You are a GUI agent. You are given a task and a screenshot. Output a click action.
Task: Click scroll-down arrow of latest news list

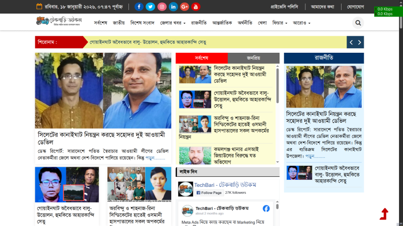click(x=278, y=162)
